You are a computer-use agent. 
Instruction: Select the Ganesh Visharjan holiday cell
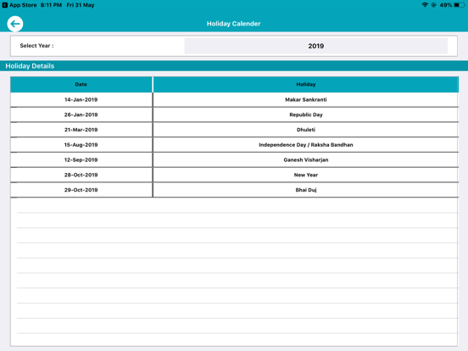(306, 160)
